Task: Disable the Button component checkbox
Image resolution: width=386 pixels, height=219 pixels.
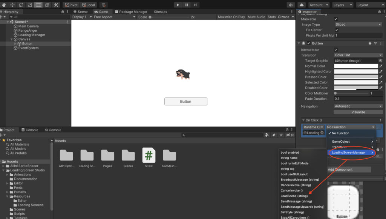Action: pyautogui.click(x=309, y=43)
